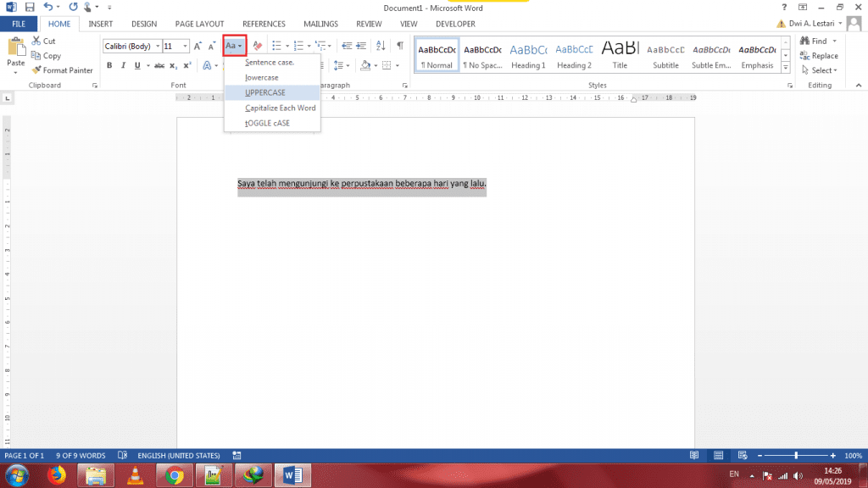Viewport: 868px width, 488px height.
Task: Click the Format Painter tool
Action: [x=62, y=70]
